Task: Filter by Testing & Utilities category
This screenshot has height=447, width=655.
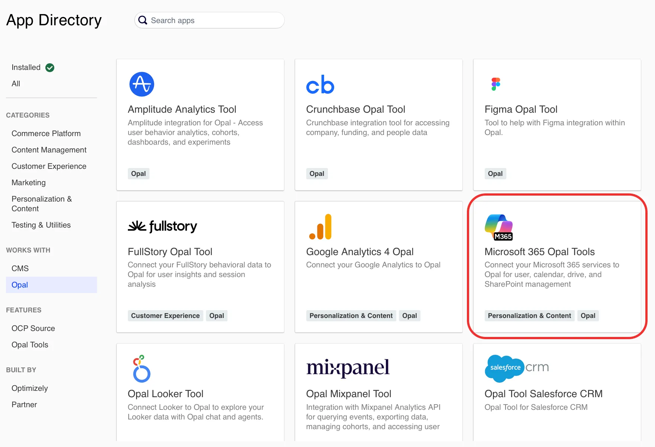Action: point(41,225)
